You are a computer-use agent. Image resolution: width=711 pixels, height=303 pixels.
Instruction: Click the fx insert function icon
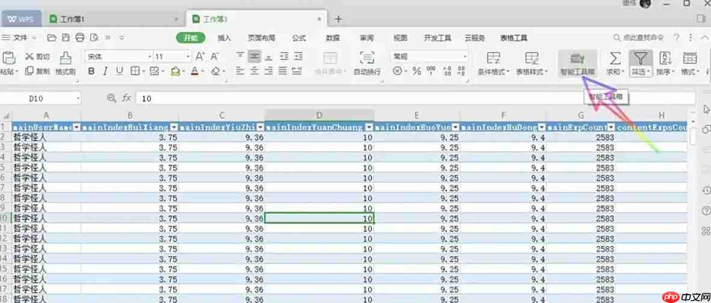126,98
